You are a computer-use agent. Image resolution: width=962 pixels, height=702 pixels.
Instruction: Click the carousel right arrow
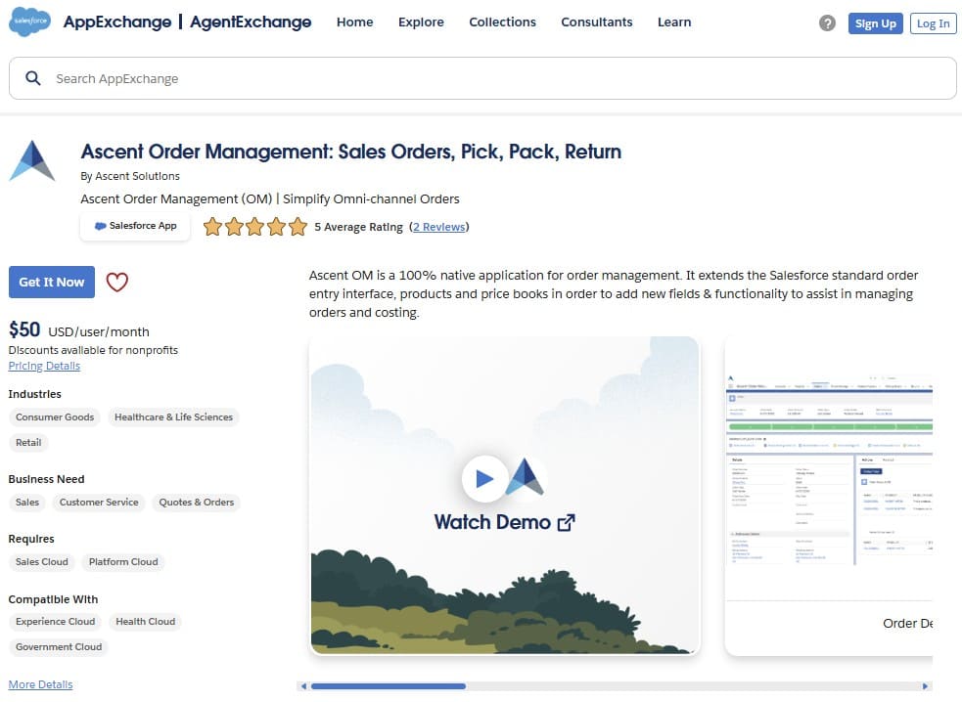click(926, 686)
